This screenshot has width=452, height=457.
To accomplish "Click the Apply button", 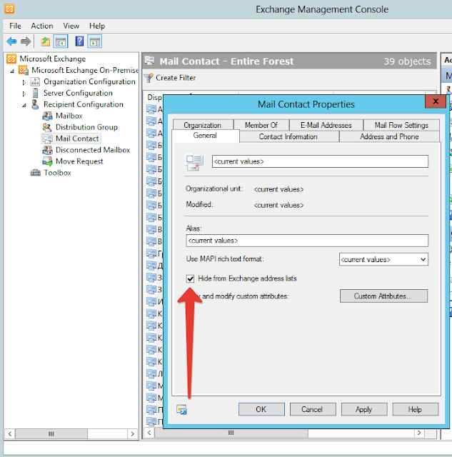I will pos(364,409).
